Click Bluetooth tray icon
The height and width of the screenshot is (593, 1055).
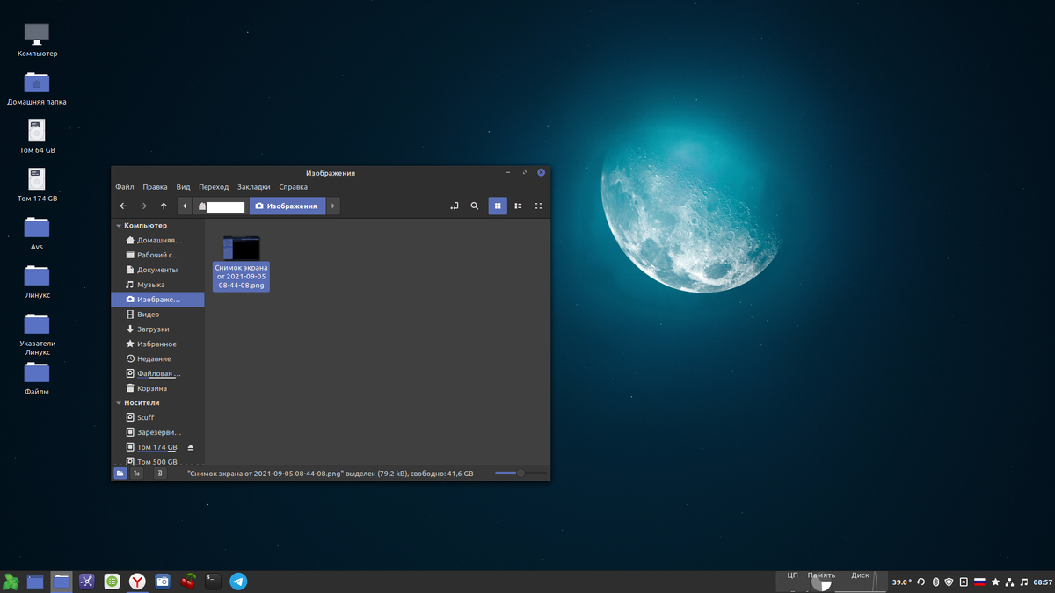tap(936, 582)
